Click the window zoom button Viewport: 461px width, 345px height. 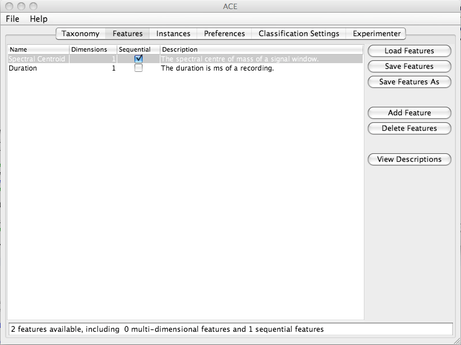pyautogui.click(x=33, y=6)
